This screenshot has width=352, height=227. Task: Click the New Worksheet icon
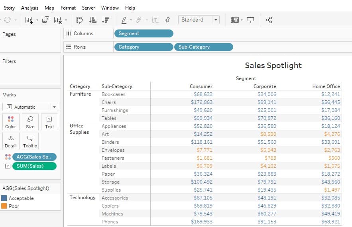29,20
